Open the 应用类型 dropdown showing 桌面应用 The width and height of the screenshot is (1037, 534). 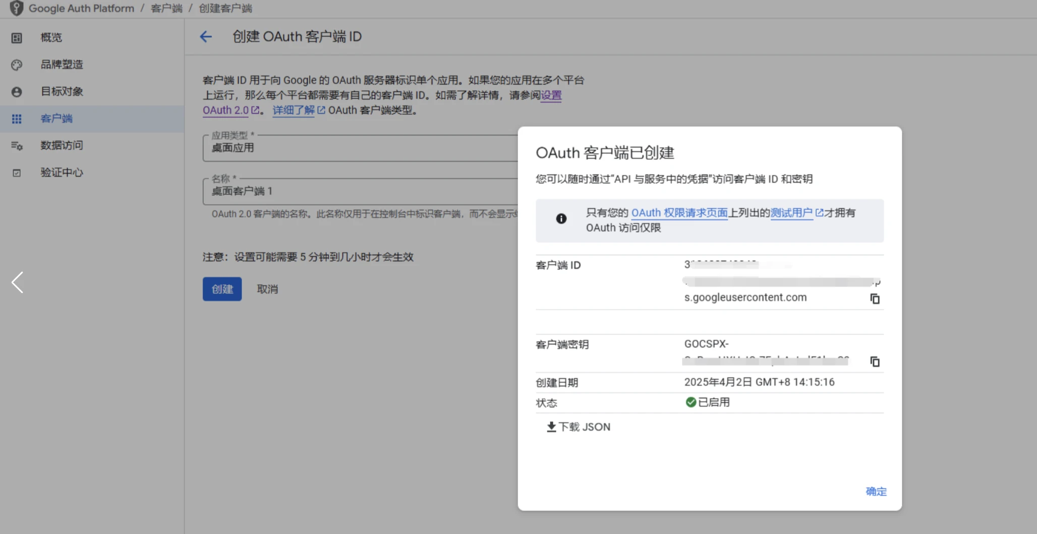pos(360,148)
